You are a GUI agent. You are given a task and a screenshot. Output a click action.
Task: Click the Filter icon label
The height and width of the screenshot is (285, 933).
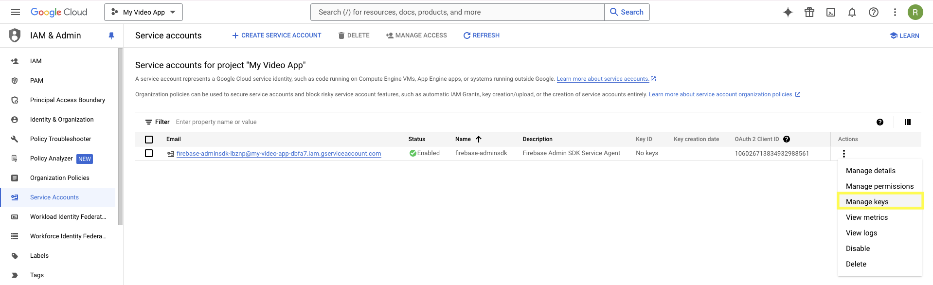(157, 122)
